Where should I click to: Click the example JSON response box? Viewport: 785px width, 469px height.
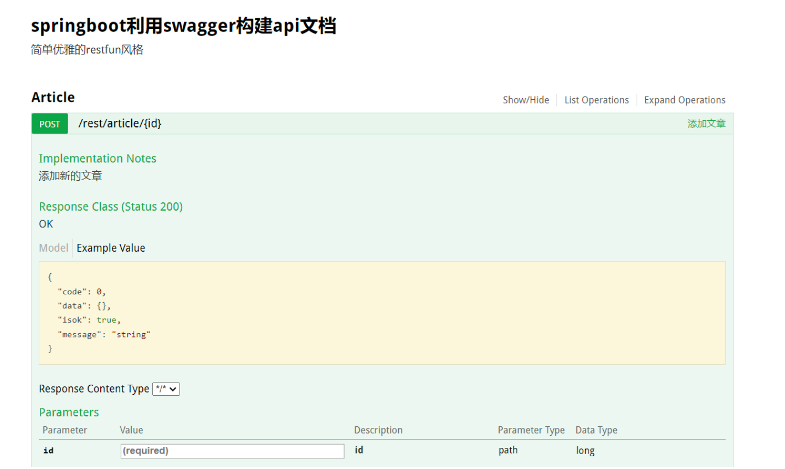pyautogui.click(x=382, y=313)
